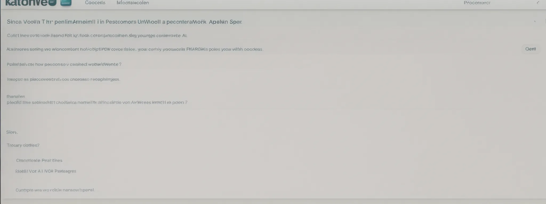The image size is (546, 204).
Task: Click the 'Alsimores soriing' text row
Action: pyautogui.click(x=135, y=49)
